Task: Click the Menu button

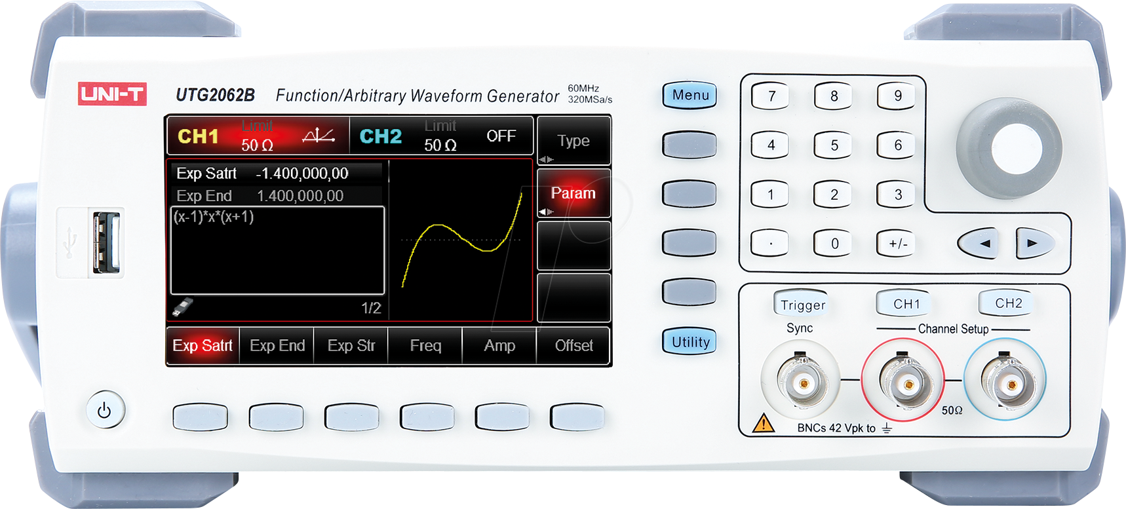Action: [x=689, y=95]
